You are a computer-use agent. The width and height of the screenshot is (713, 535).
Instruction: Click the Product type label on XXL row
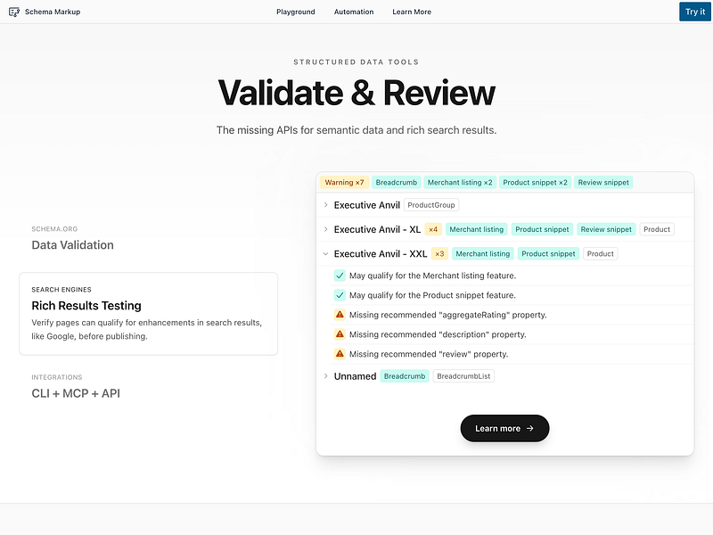pos(600,254)
